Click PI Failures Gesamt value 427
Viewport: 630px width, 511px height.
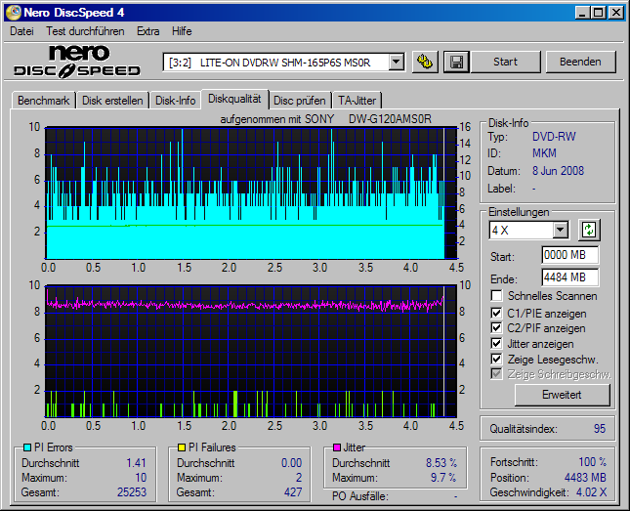293,492
